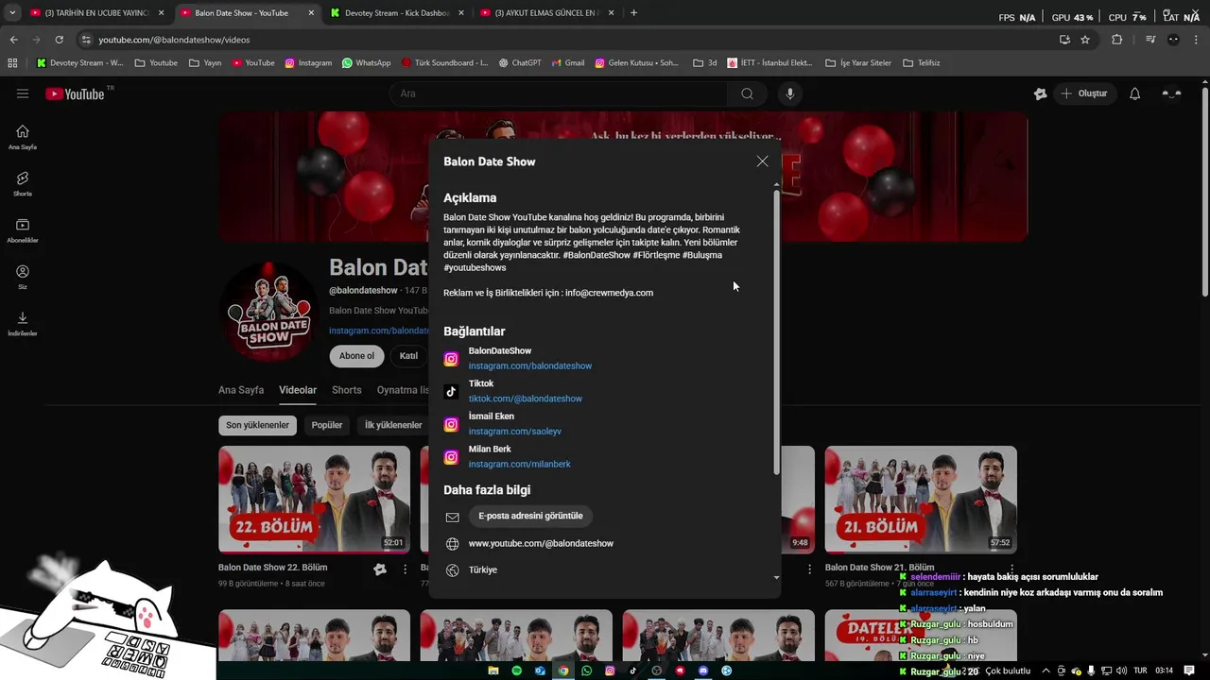
Task: Start voice search with the microphone icon
Action: click(x=790, y=93)
